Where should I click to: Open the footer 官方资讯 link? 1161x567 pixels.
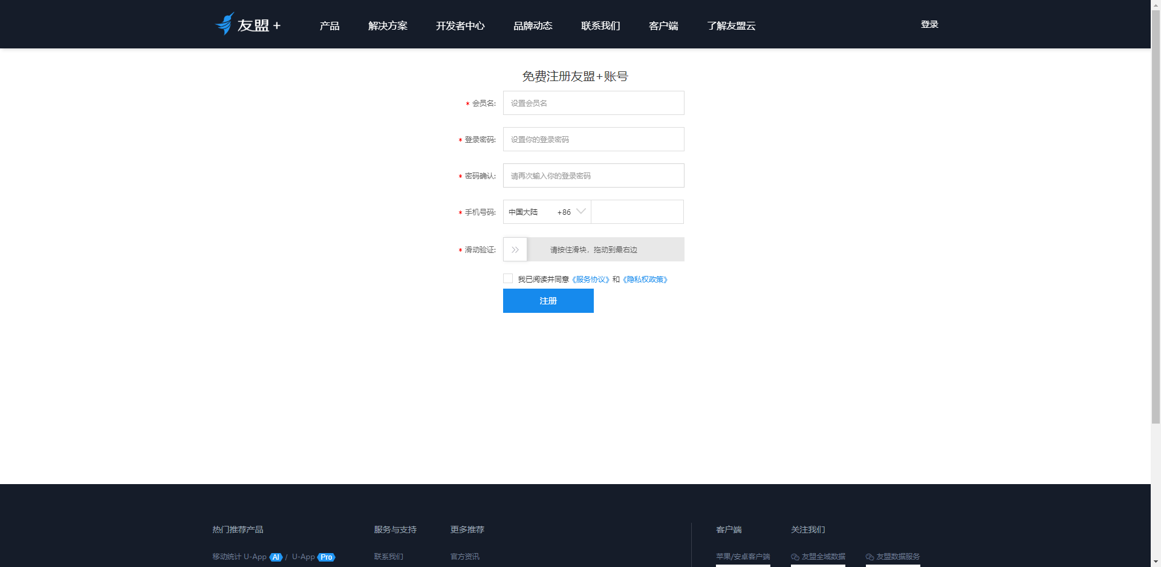(x=465, y=557)
